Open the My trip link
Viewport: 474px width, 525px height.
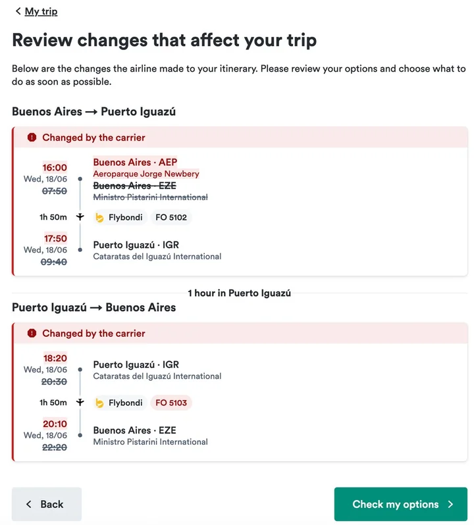tap(41, 11)
